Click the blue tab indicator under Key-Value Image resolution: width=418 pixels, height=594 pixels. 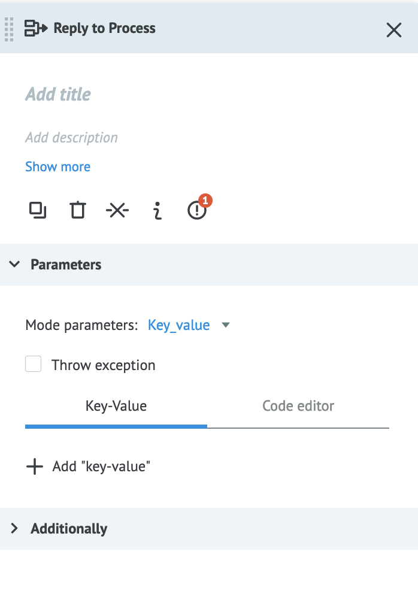pyautogui.click(x=116, y=426)
